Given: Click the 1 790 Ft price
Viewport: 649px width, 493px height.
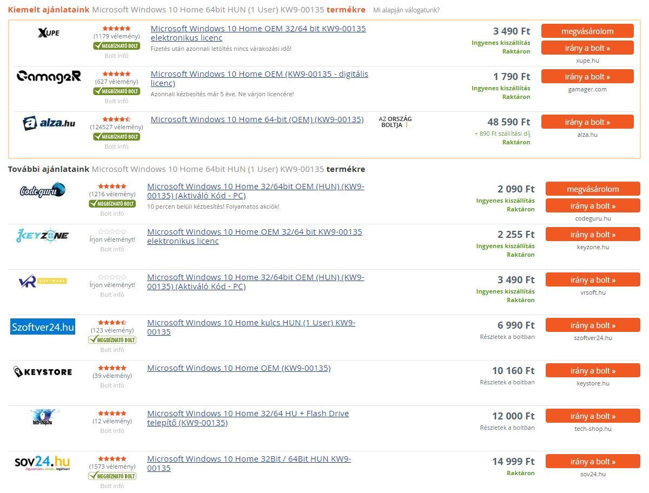Looking at the screenshot, I should click(512, 77).
